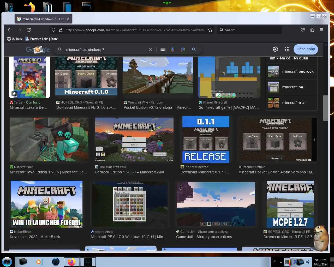Click the EN language indicator
Screen dimensions: 334x267
coord(273,261)
